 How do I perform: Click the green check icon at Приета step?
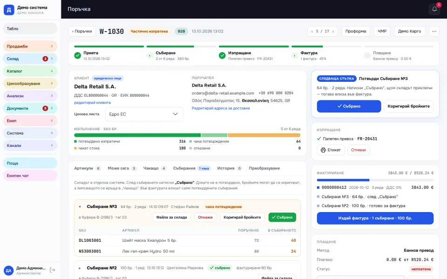pyautogui.click(x=78, y=55)
